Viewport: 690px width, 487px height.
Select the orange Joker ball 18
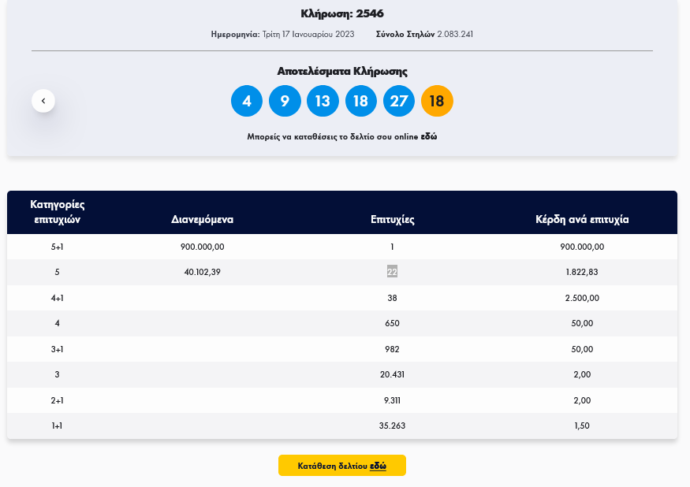437,101
